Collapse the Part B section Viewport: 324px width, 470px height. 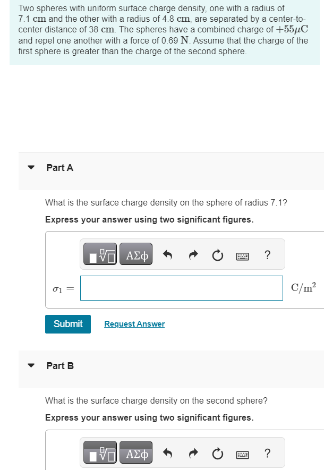(x=31, y=365)
